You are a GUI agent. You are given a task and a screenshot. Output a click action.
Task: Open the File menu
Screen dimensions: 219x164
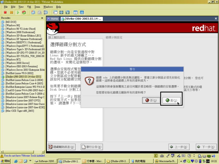(6, 7)
